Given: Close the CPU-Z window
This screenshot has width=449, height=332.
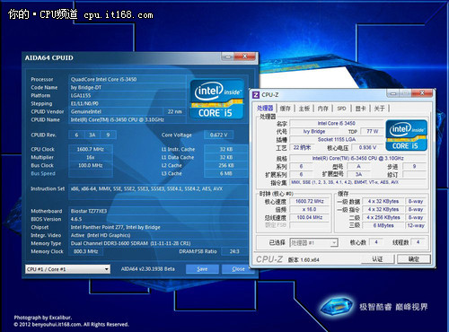Looking at the screenshot, I should [422, 93].
